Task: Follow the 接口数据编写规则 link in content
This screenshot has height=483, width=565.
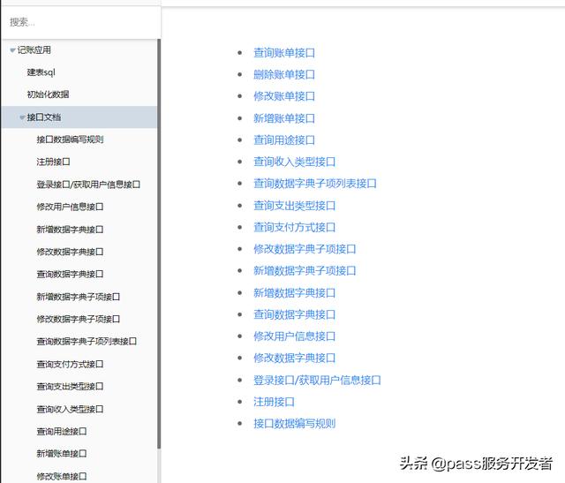Action: click(294, 424)
